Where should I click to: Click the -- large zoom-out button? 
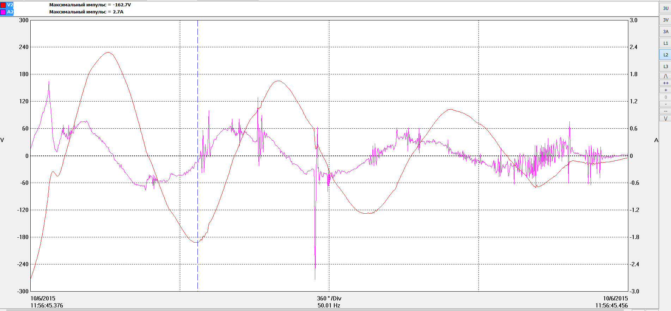tap(665, 111)
